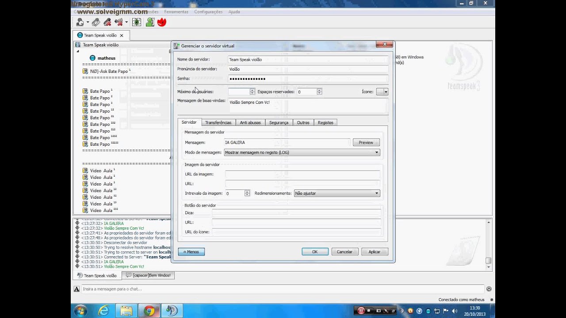This screenshot has height=318, width=566.
Task: Select the last Bate Papo channel
Action: (101, 144)
